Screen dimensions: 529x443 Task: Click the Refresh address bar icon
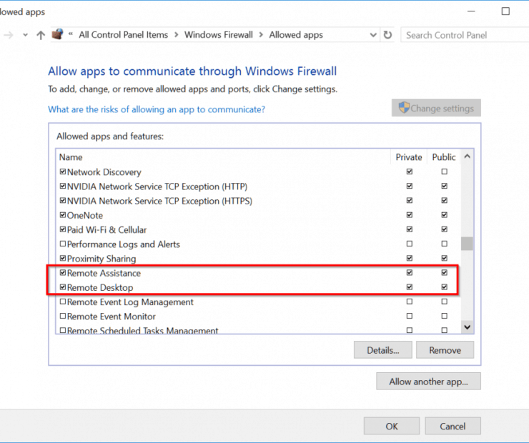point(387,35)
